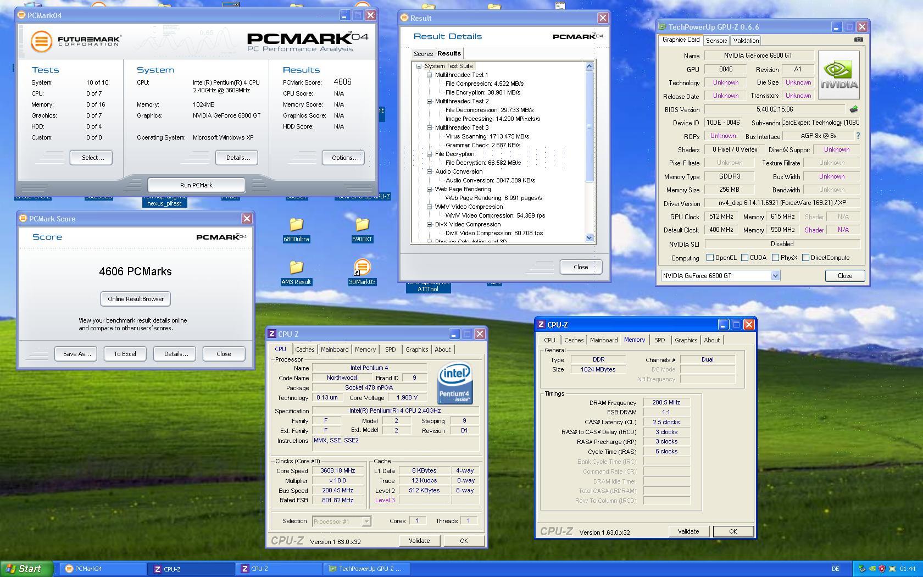Click the Windows Start button
This screenshot has width=923, height=577.
pyautogui.click(x=27, y=569)
